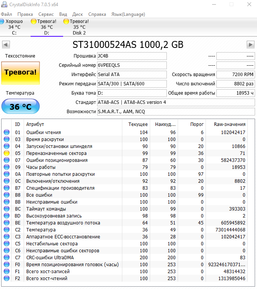
Task: Select raw value 393303 of Таймаут команды
Action: 237,209
